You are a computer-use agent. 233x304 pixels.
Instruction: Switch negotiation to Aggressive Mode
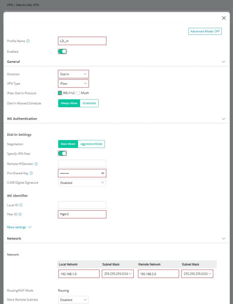point(91,144)
